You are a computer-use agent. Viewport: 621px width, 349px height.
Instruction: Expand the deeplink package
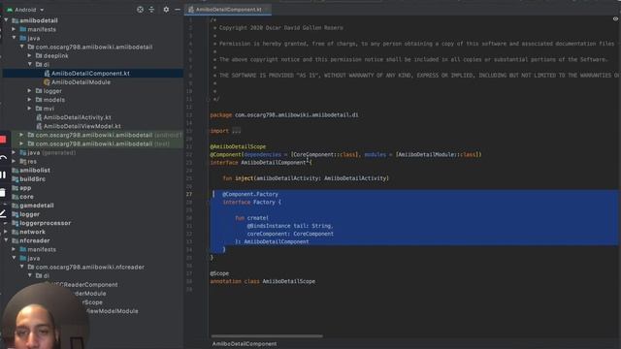pyautogui.click(x=30, y=55)
